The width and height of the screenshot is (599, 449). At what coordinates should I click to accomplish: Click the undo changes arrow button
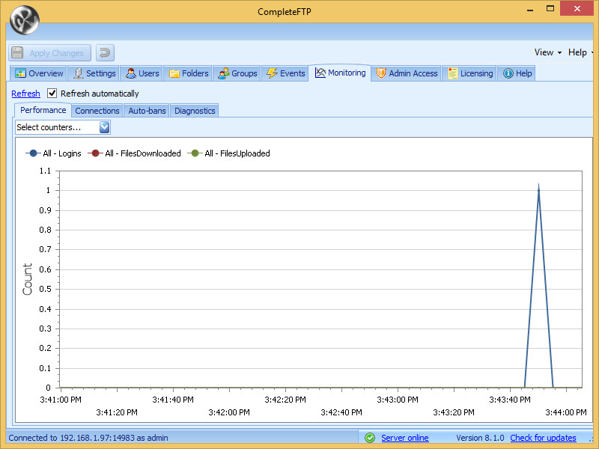click(x=105, y=52)
